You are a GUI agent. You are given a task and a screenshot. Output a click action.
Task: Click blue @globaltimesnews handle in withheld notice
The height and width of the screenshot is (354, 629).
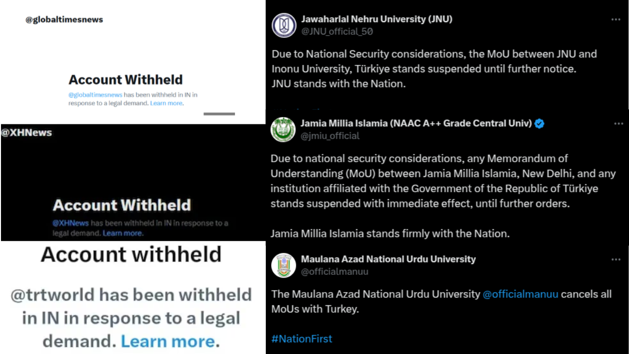(95, 94)
